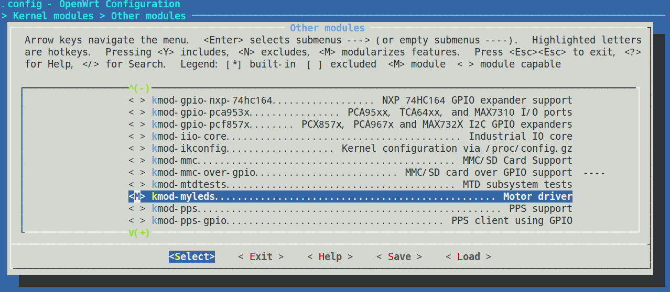Screen dimensions: 670x292
Task: Click the < Save > button
Action: click(399, 256)
